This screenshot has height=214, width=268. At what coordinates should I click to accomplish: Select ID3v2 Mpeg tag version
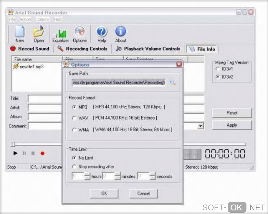pyautogui.click(x=218, y=77)
